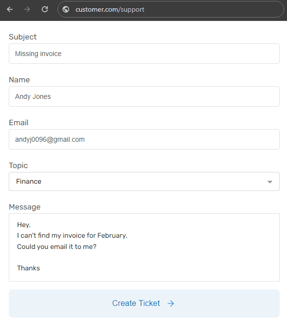
Task: Select the Email input field
Action: (144, 139)
